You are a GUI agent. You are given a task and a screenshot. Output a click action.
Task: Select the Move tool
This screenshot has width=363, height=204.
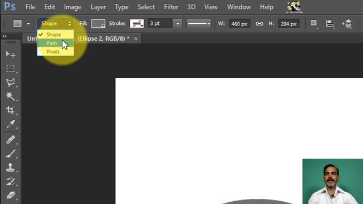coord(10,54)
